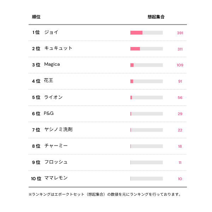
Task: Click the 10位 rank label
Action: point(36,179)
